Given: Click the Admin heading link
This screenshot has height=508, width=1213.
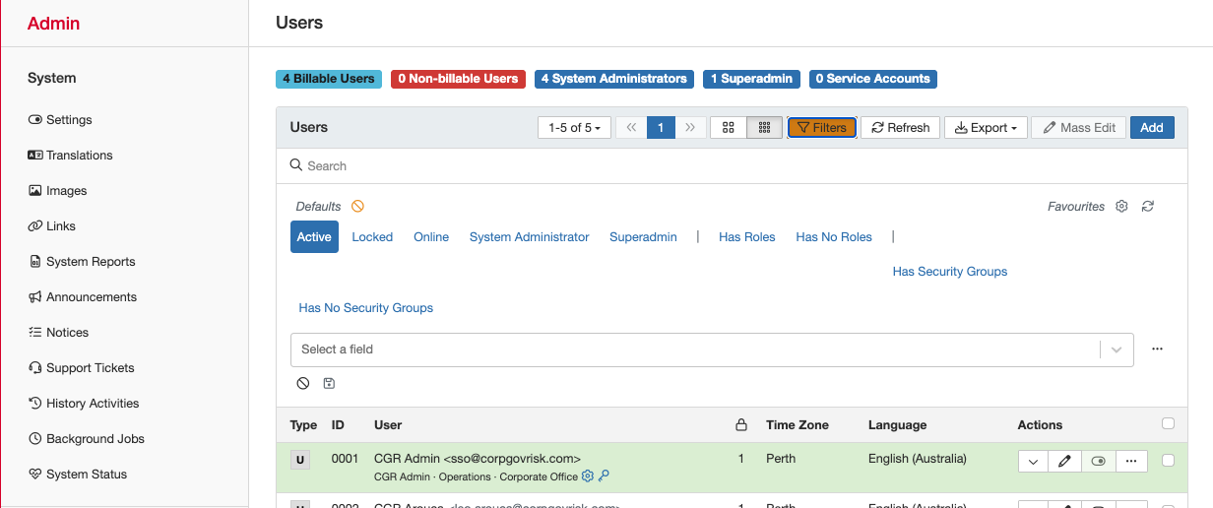Looking at the screenshot, I should 54,24.
